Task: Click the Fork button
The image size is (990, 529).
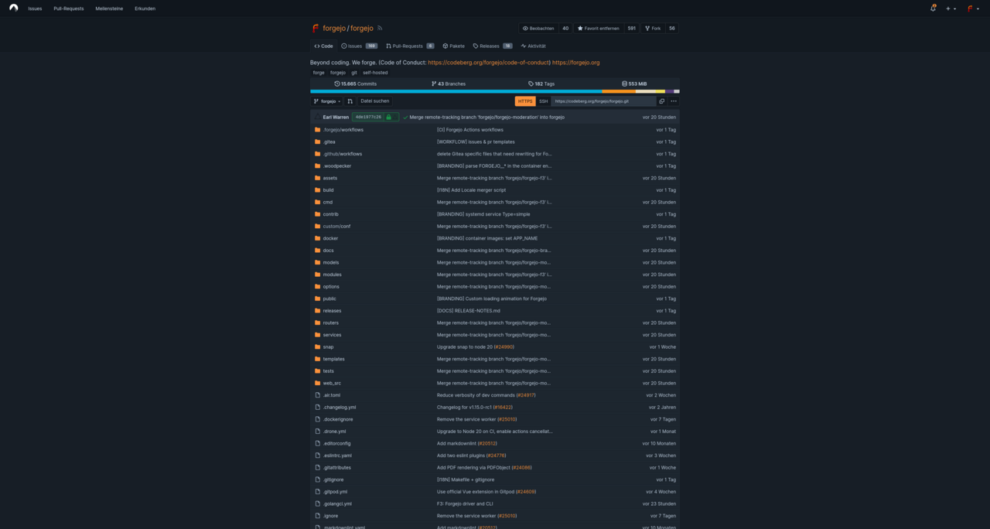Action: (653, 28)
